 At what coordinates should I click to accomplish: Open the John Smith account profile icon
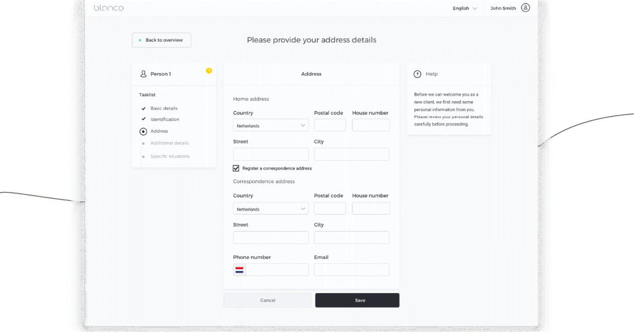[526, 8]
